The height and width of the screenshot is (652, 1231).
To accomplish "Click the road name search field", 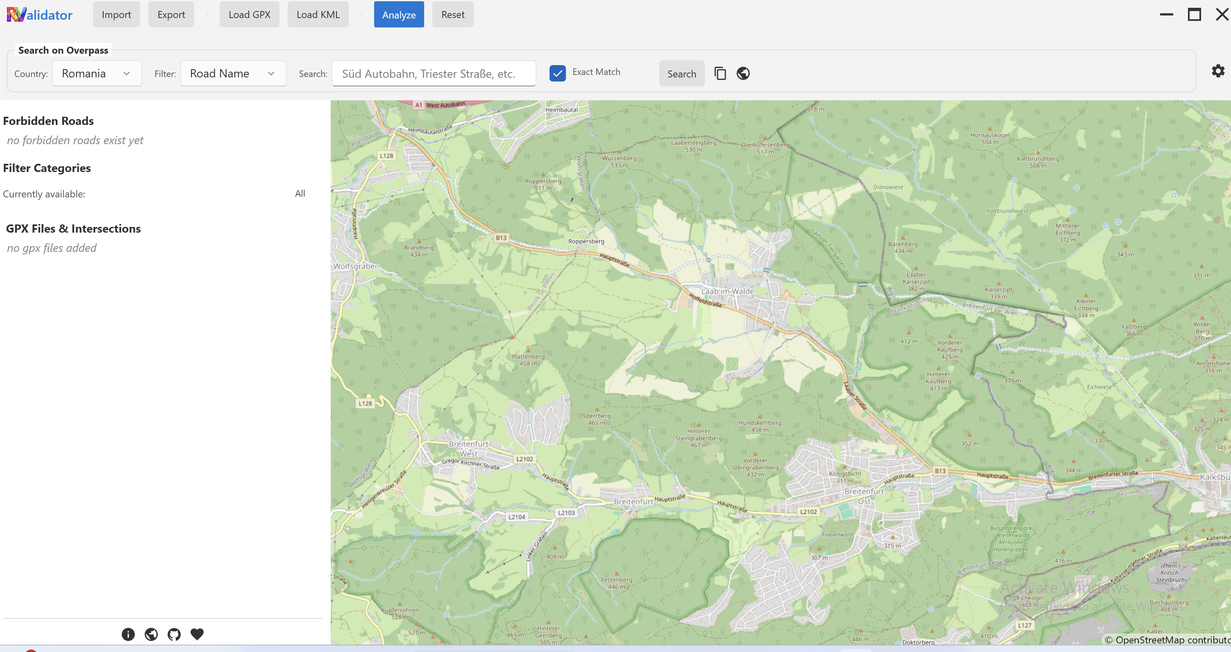I will click(x=434, y=73).
